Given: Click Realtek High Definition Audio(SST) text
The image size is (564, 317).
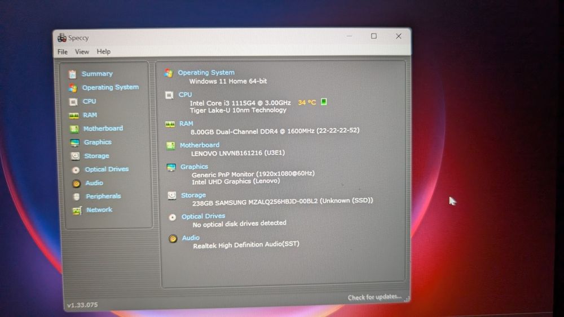Looking at the screenshot, I should [246, 245].
